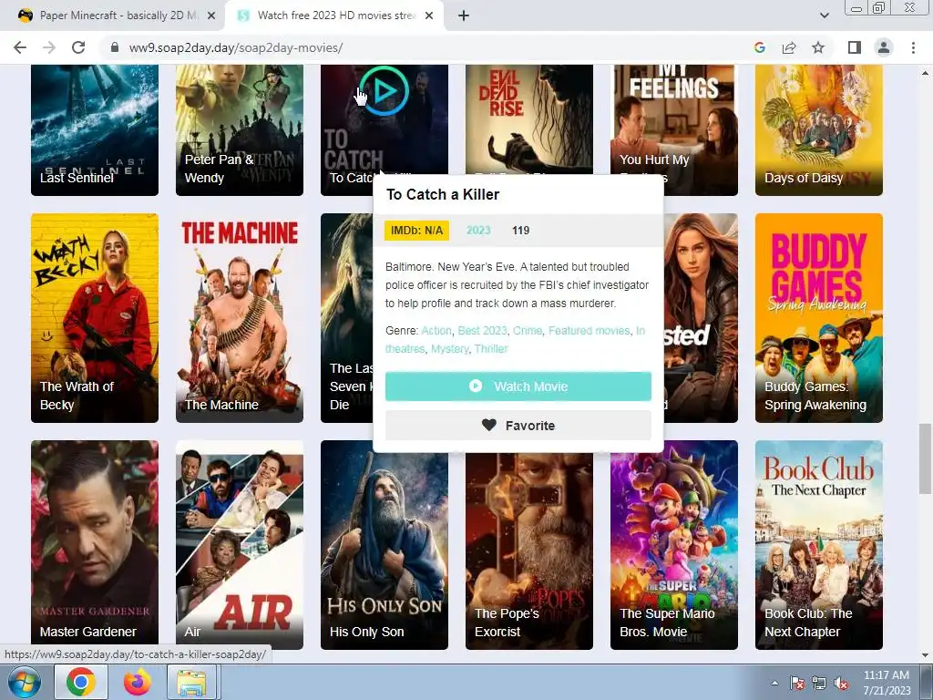This screenshot has width=933, height=700.
Task: Open Action Center flag icon
Action: pyautogui.click(x=797, y=683)
